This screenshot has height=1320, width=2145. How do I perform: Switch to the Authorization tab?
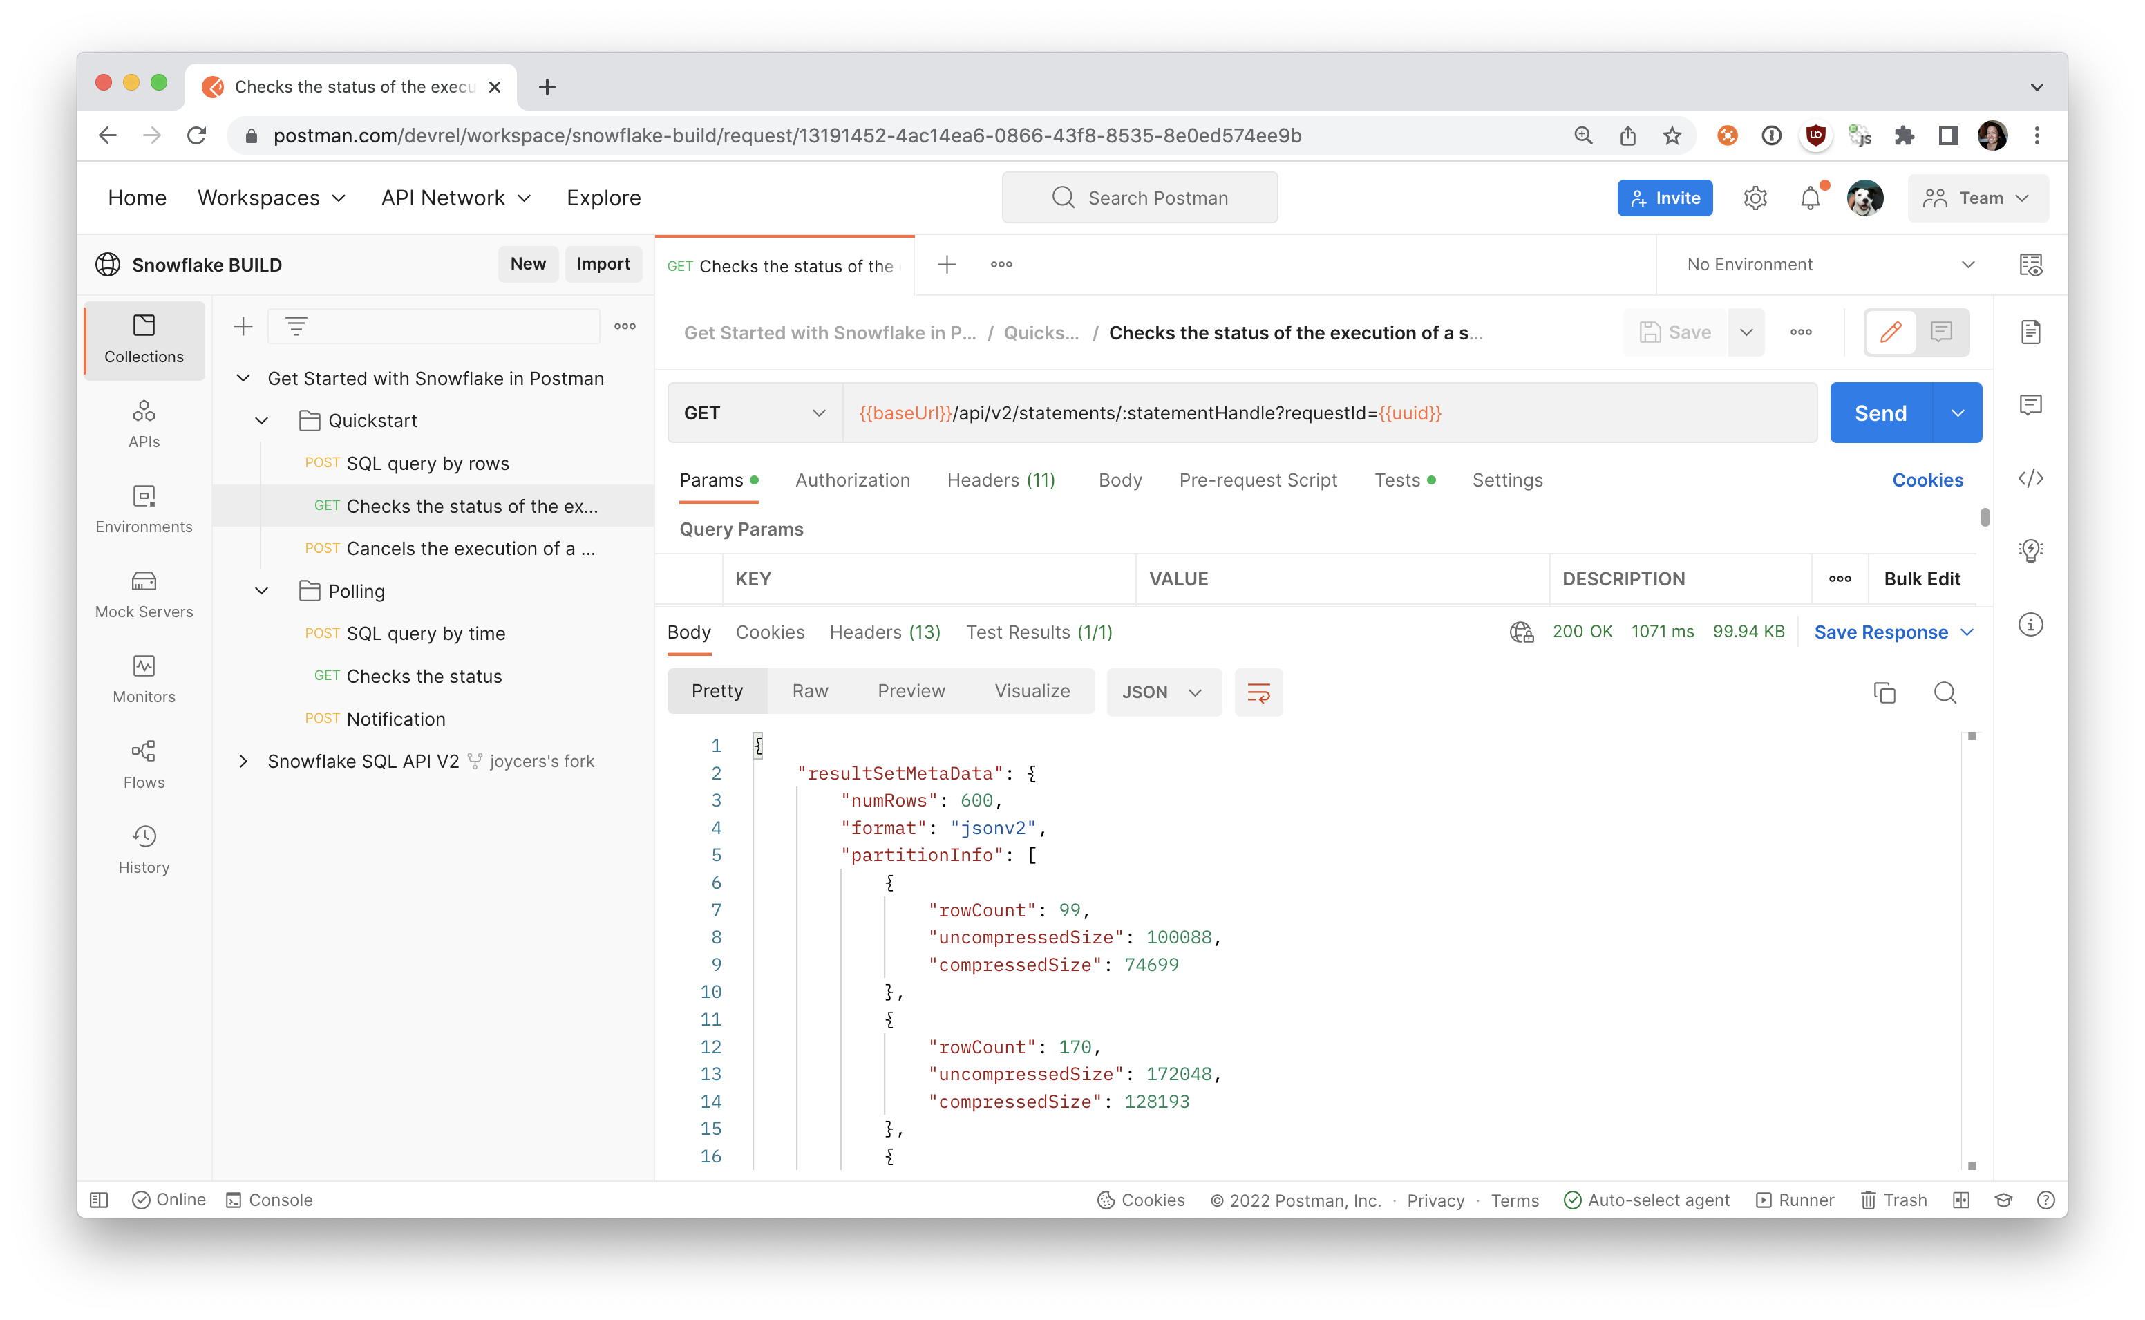pyautogui.click(x=853, y=480)
